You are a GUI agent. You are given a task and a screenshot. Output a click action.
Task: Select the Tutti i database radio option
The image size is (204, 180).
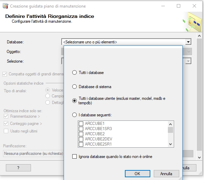point(74,73)
